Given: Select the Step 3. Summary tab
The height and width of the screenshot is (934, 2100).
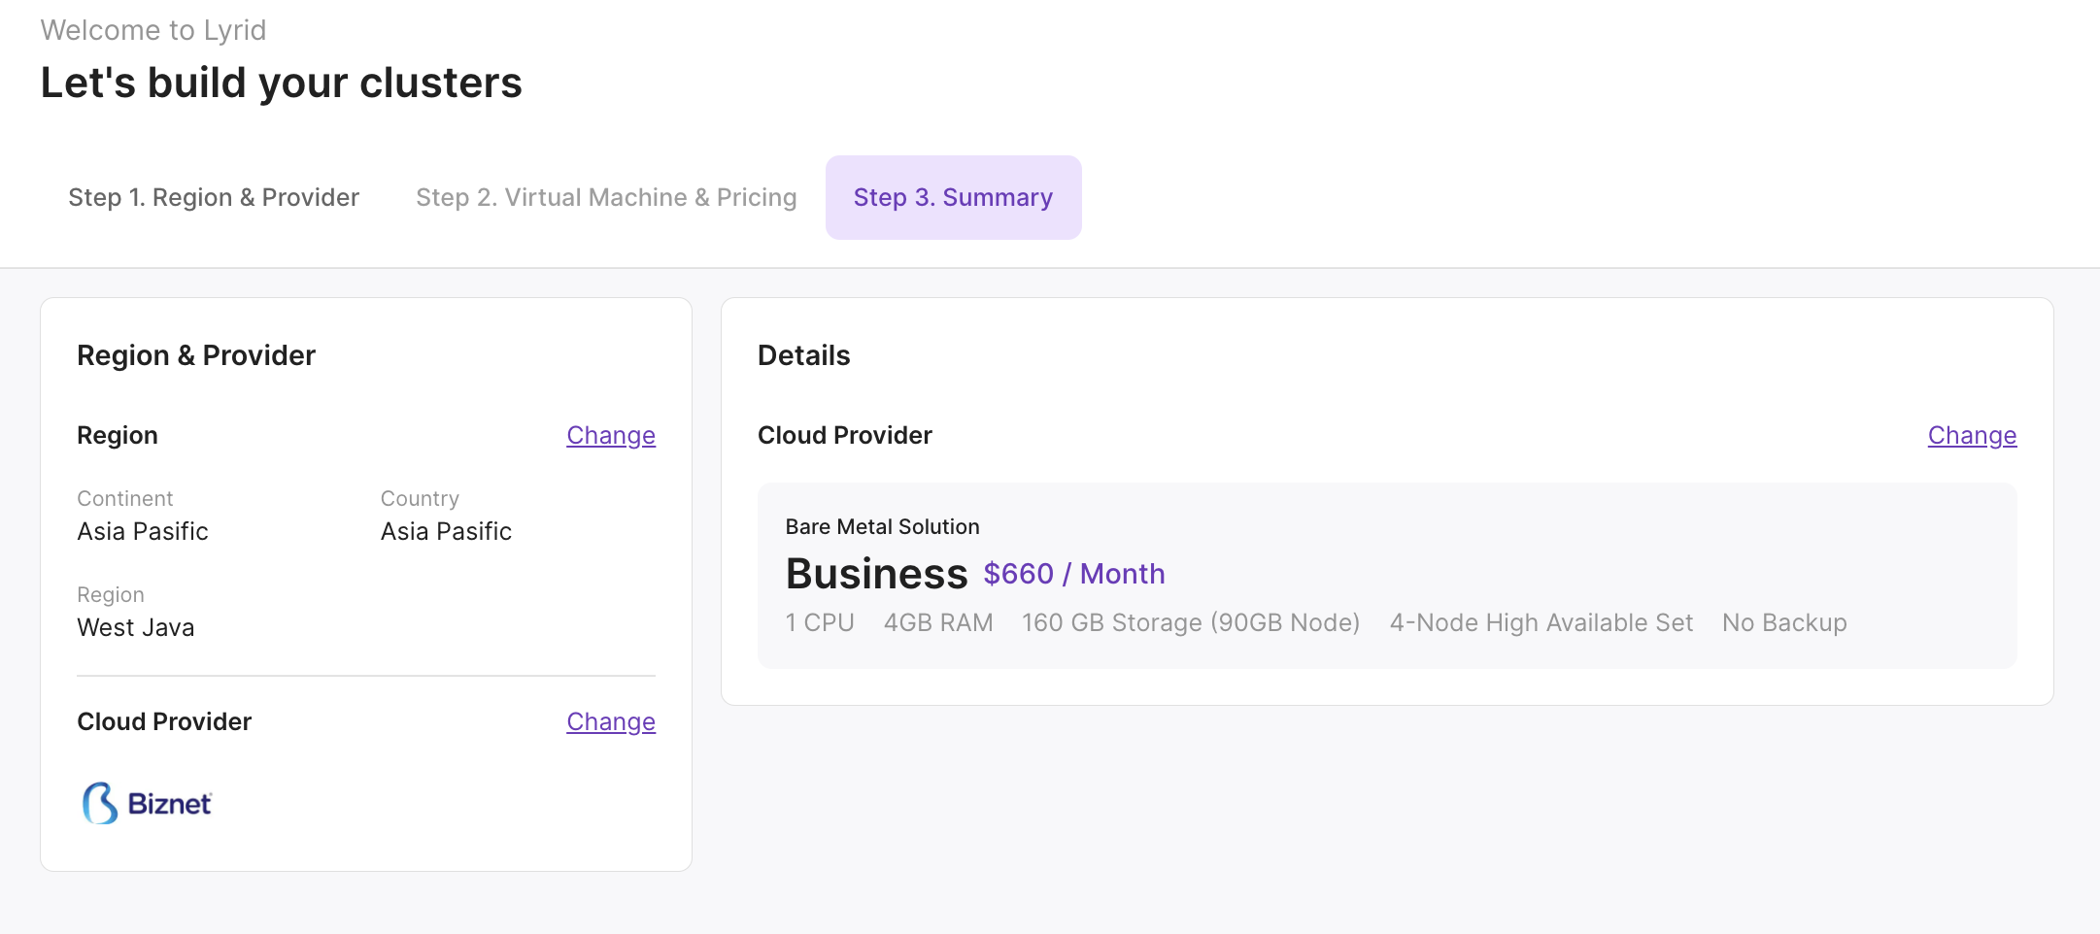Looking at the screenshot, I should click(953, 197).
